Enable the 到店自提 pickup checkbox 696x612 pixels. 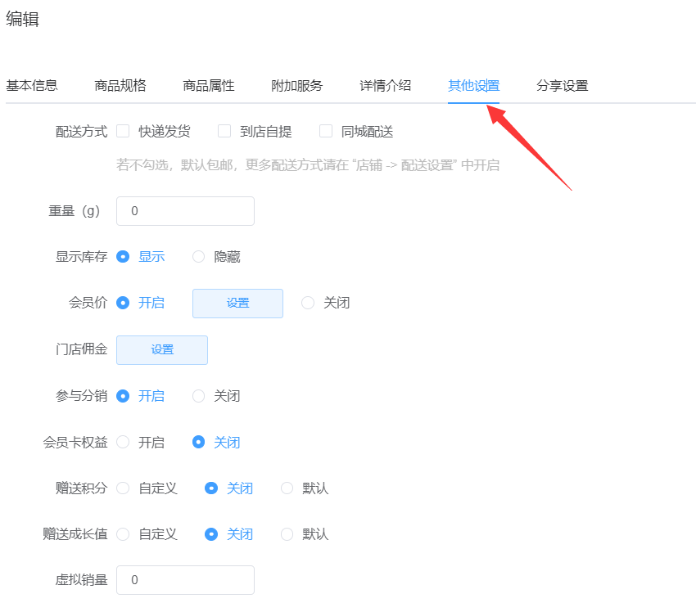pos(224,131)
